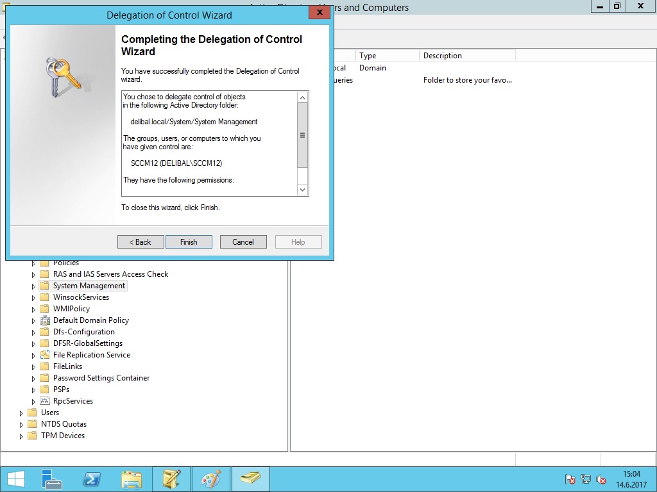Screen dimensions: 657x492
Task: Cancel the Delegation of Control Wizard
Action: (x=243, y=242)
